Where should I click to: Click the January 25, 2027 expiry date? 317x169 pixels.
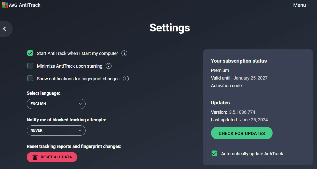[251, 78]
